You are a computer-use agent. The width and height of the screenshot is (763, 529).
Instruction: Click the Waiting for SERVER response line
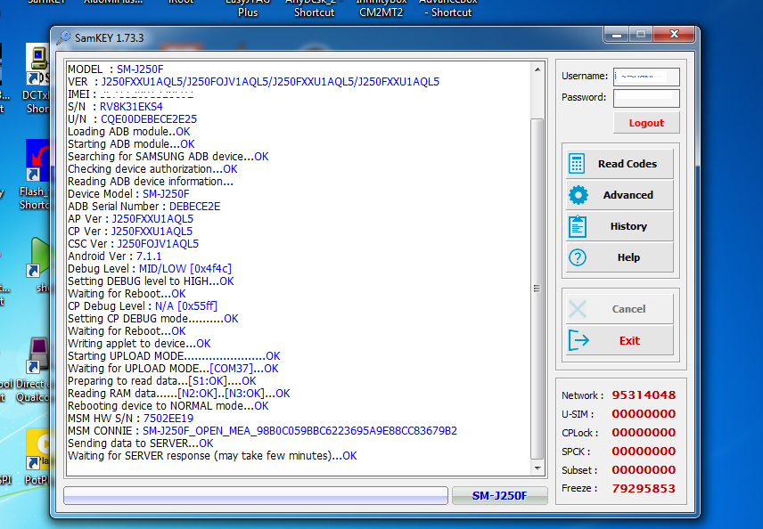[x=212, y=456]
